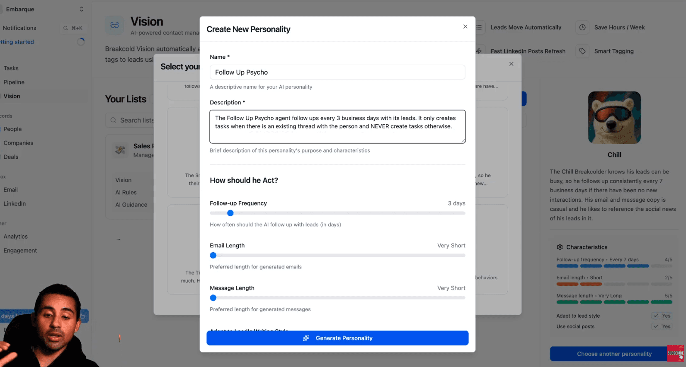Screen dimensions: 686x367
Task: Select the AI Rules tab
Action: (126, 192)
